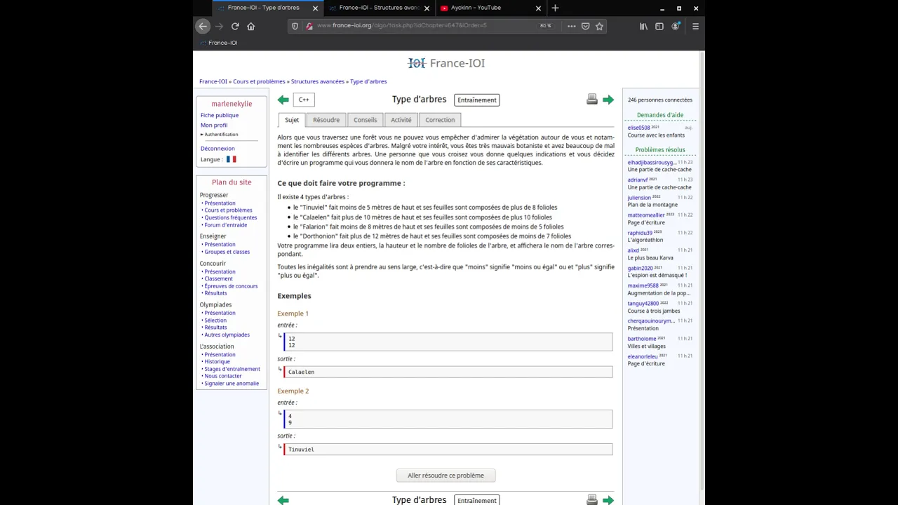This screenshot has height=505, width=898.
Task: Reload the page with the browser refresh icon
Action: click(235, 26)
